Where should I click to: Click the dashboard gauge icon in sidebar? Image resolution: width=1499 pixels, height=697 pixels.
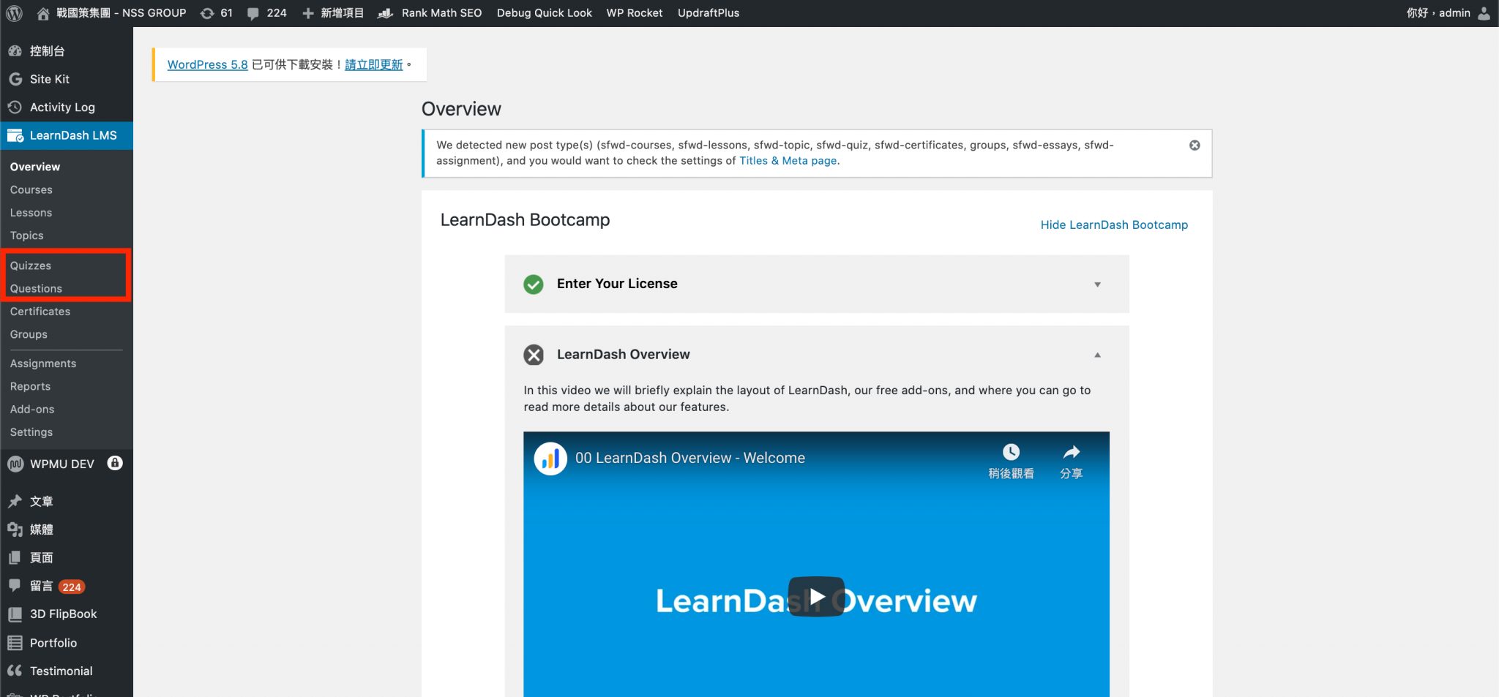click(x=15, y=50)
